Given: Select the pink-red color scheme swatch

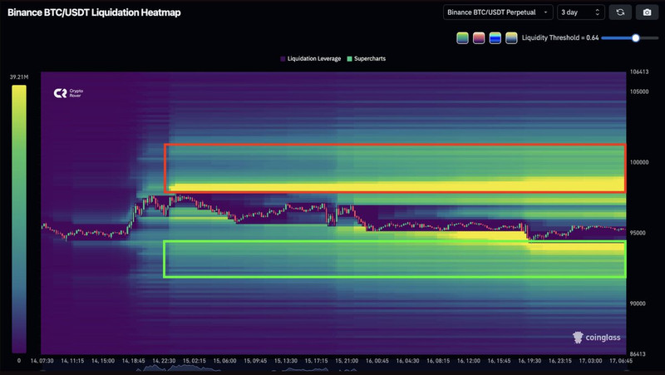Looking at the screenshot, I should pos(479,38).
